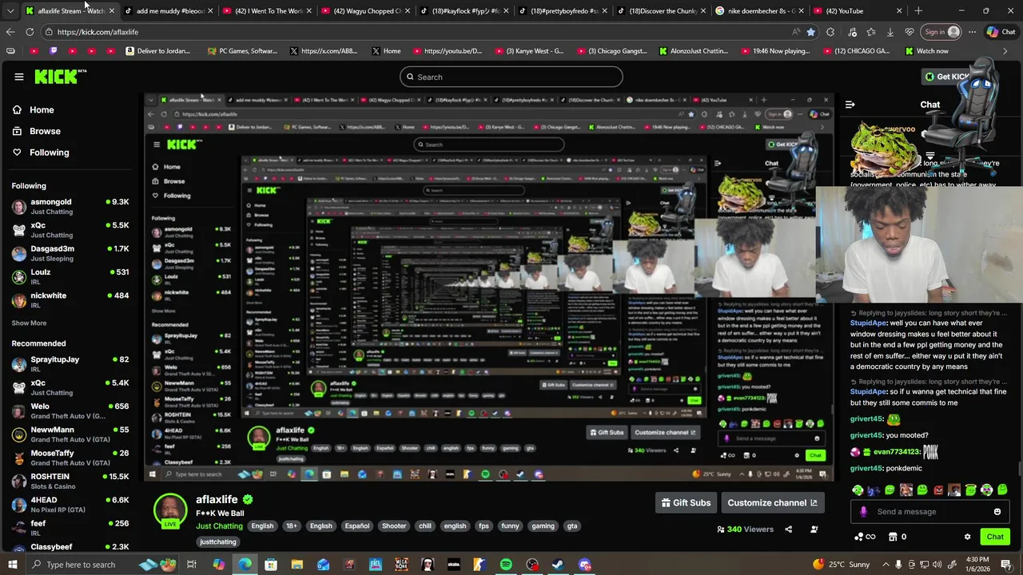Click asmongold avatar in Following list
1023x575 pixels.
click(19, 207)
